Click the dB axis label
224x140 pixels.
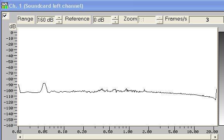click(x=12, y=26)
